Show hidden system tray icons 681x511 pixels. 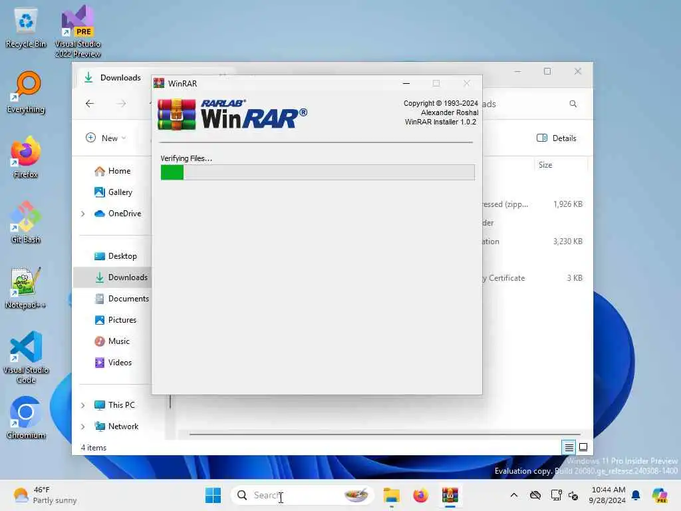[514, 495]
